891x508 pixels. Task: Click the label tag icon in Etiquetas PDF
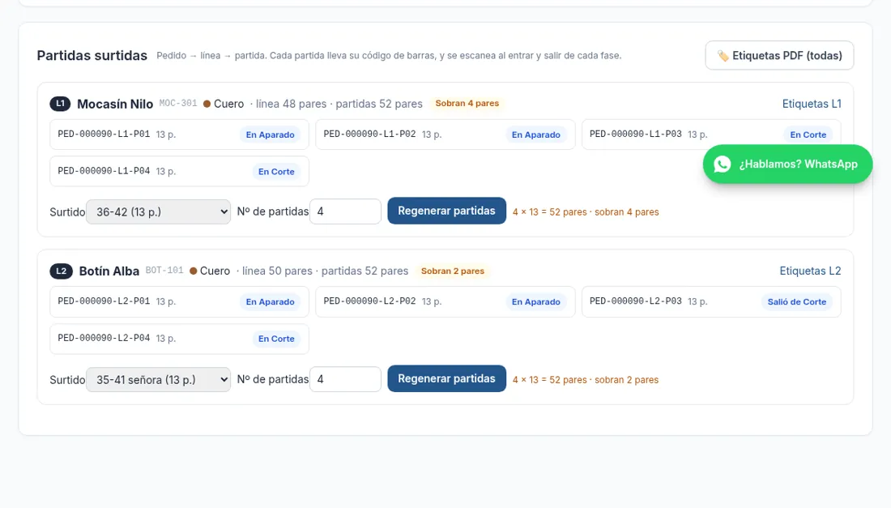723,56
